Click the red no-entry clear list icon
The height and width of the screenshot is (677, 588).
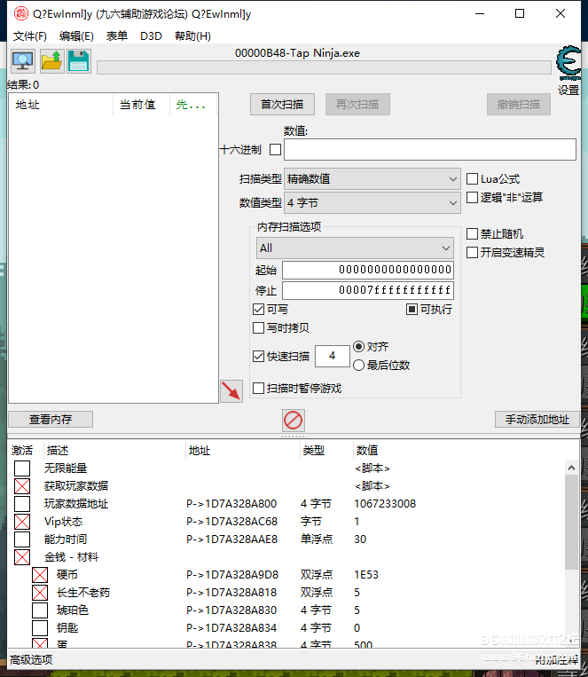(294, 420)
